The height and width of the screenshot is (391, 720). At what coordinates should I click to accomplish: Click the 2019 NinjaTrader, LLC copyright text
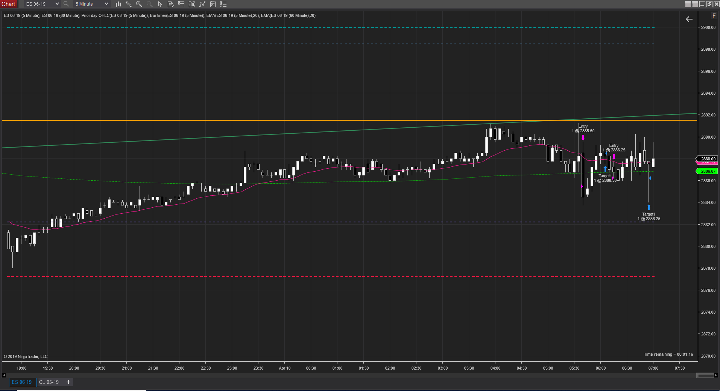[x=26, y=356]
